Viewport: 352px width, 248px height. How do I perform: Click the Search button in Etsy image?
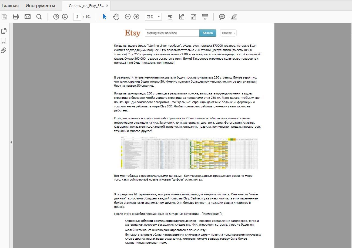(208, 33)
